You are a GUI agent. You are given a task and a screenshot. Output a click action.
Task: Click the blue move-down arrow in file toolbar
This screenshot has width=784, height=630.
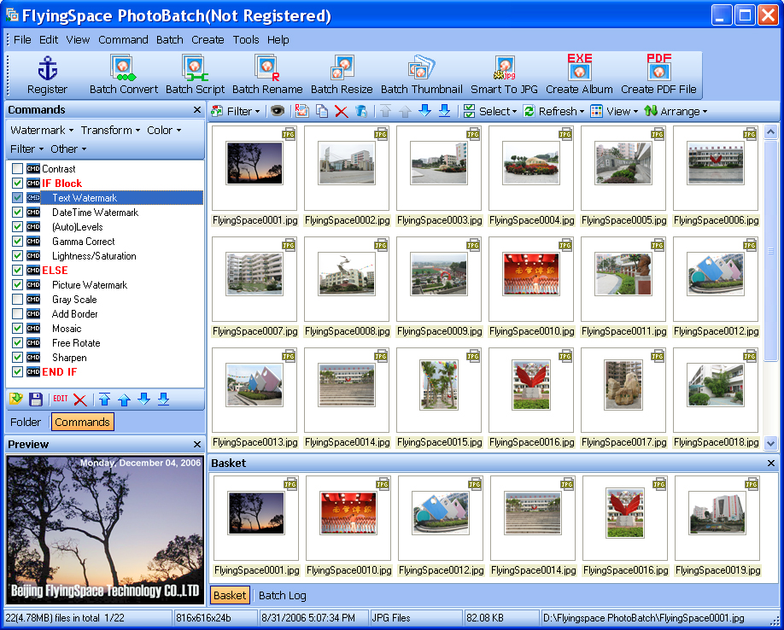coord(424,111)
